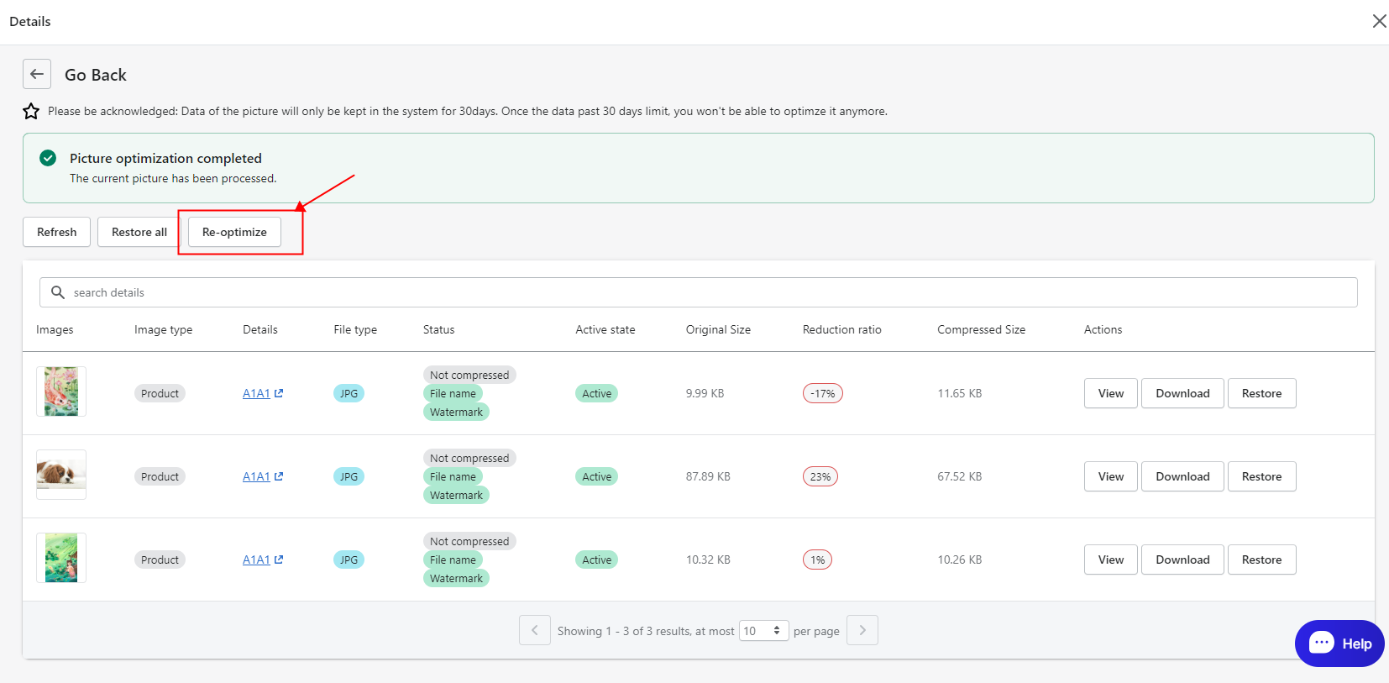Click File name badge in 10.32 KB row
This screenshot has width=1389, height=683.
[453, 560]
